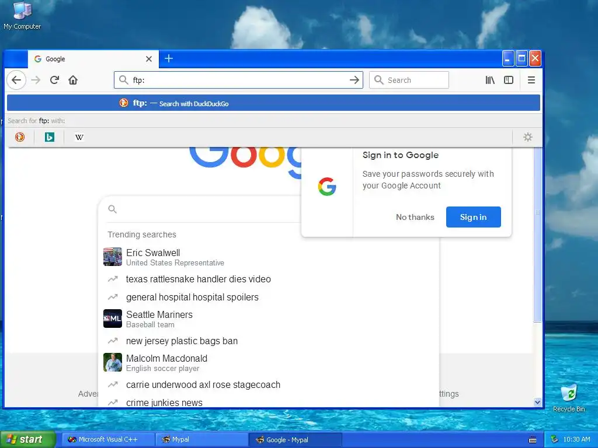The width and height of the screenshot is (598, 448).
Task: Switch to Google - Mypal taskbar item
Action: coord(295,439)
